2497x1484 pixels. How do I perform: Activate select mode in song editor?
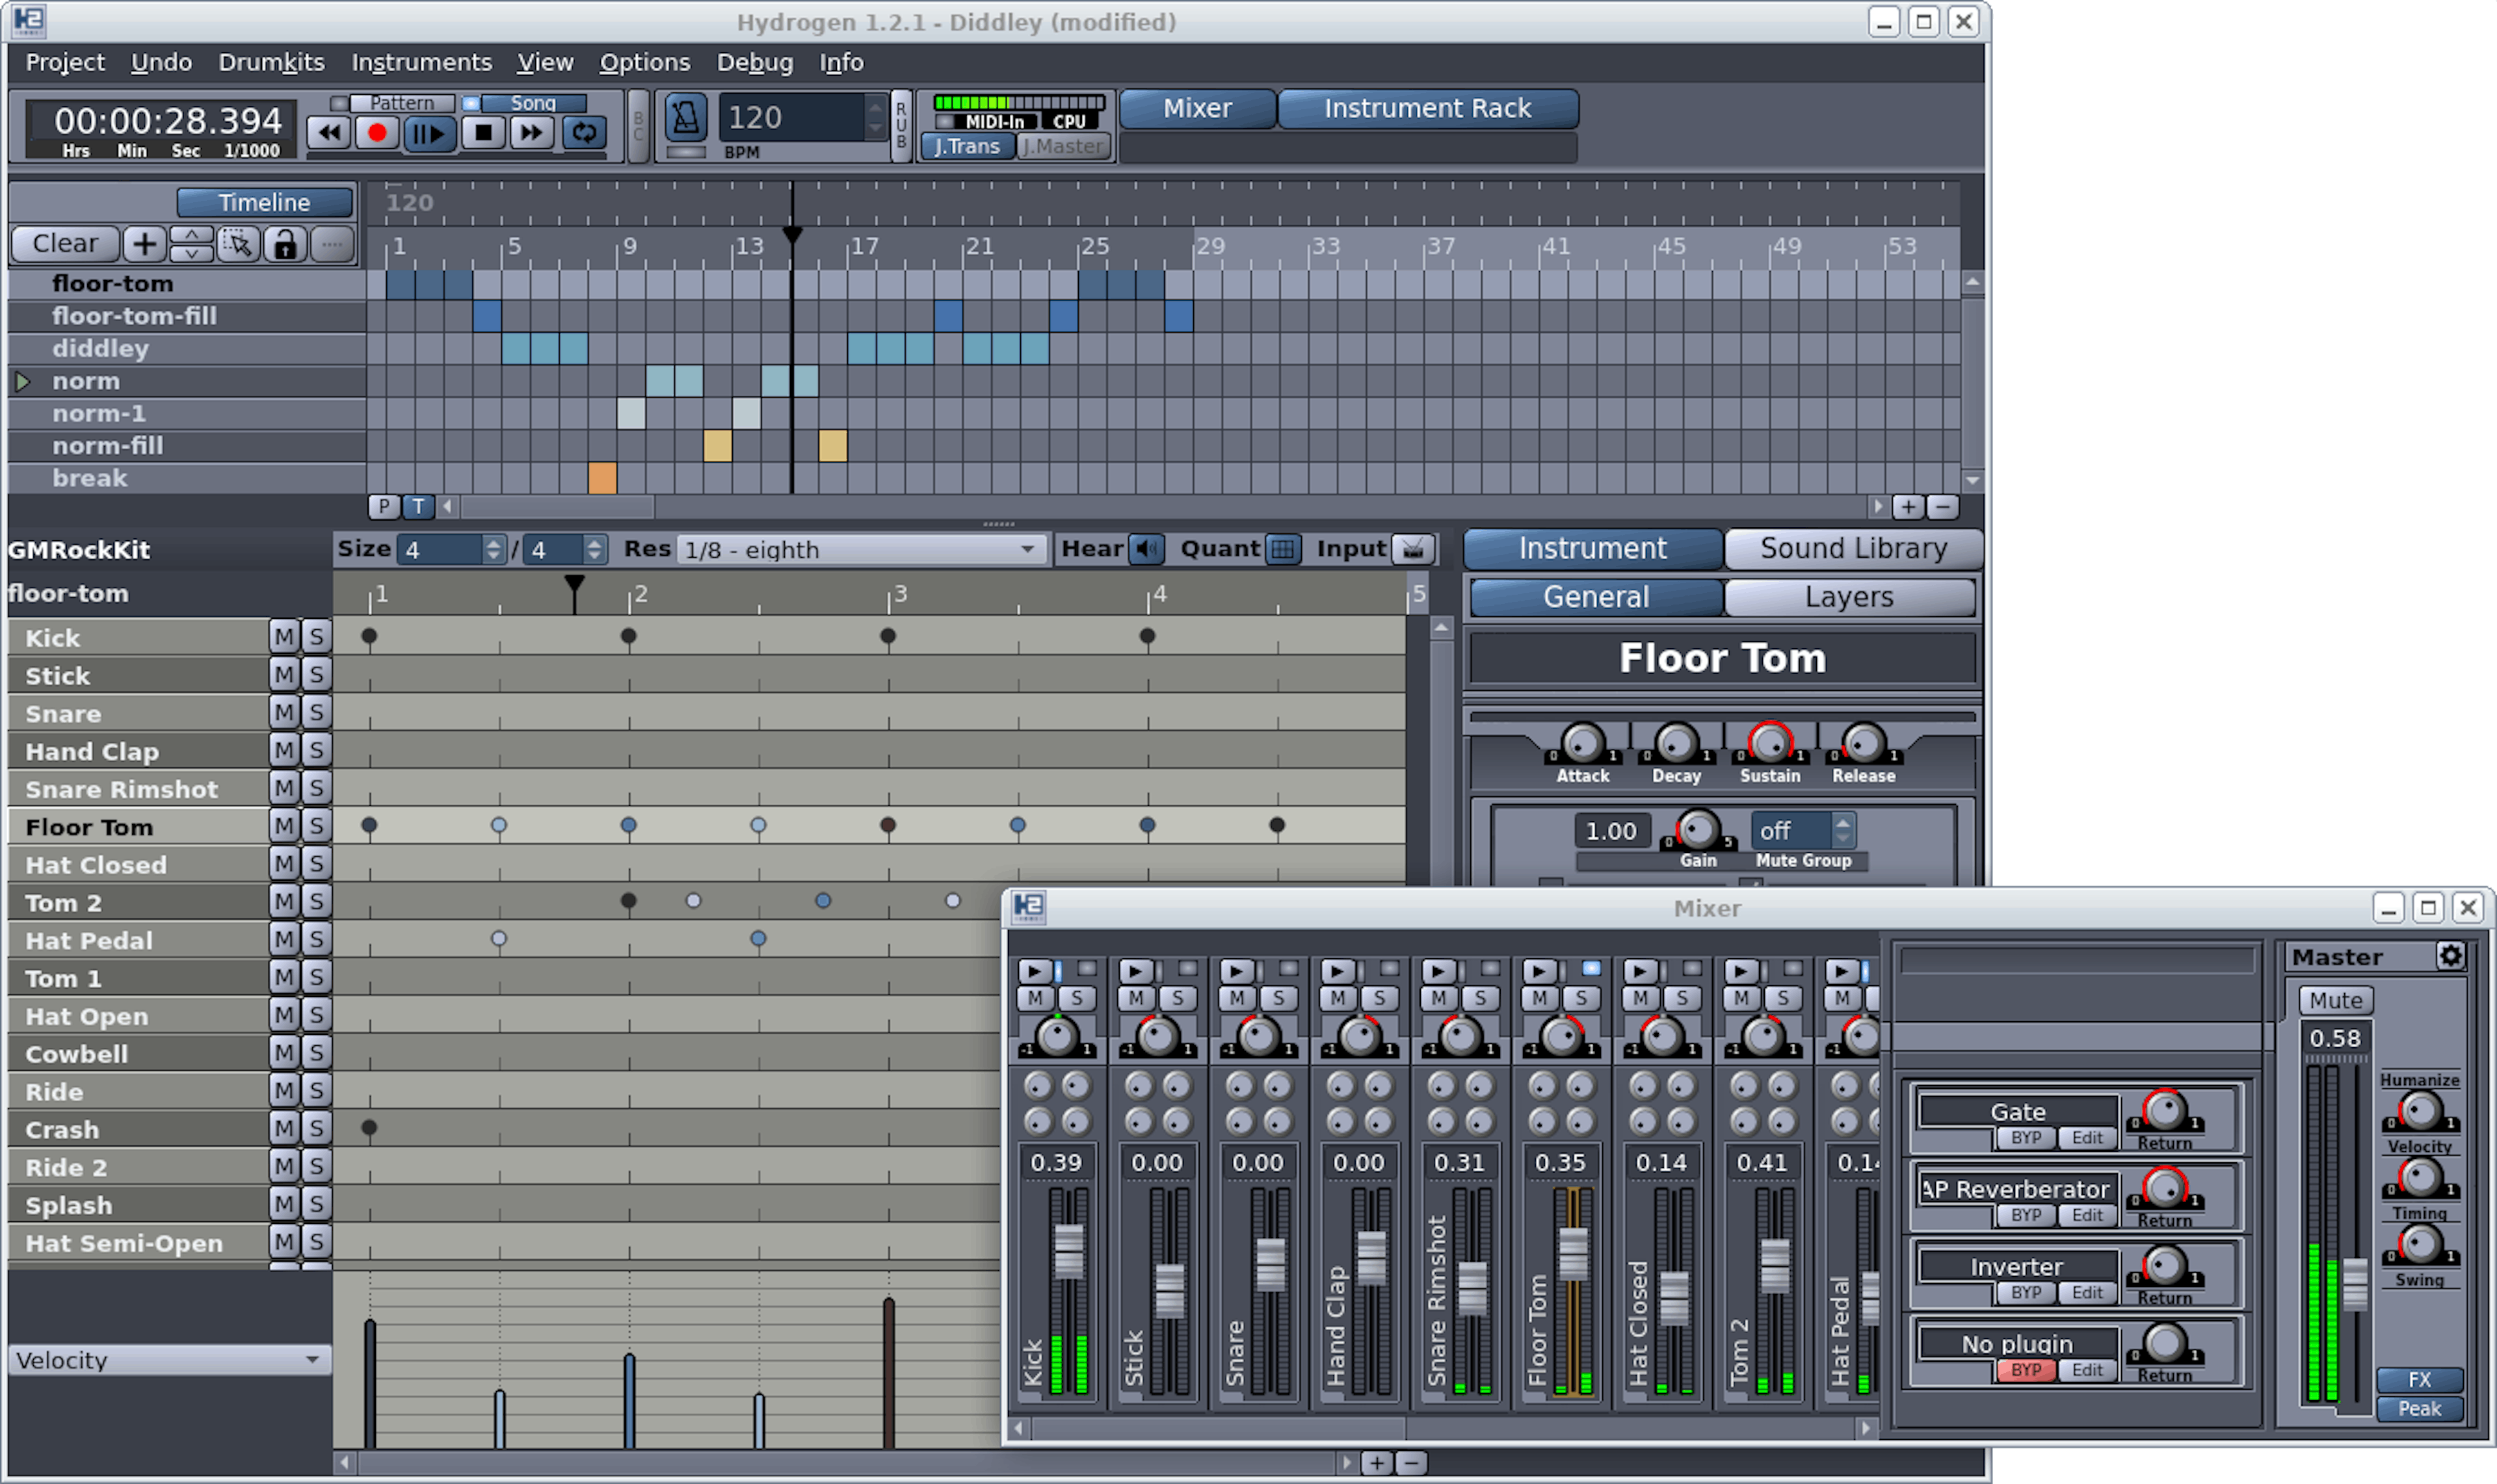[x=237, y=244]
